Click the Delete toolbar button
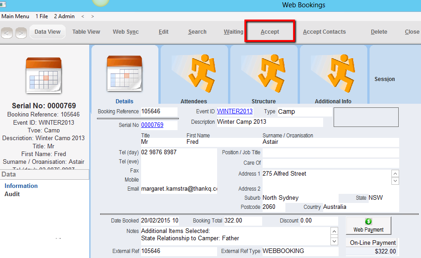 tap(379, 32)
